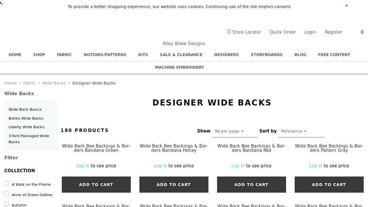Go to the Designers menu item
Viewport: 368px width, 207px height.
click(226, 55)
